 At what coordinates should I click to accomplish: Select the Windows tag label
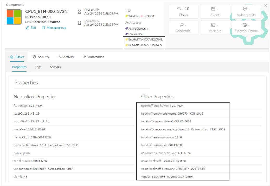click(134, 16)
